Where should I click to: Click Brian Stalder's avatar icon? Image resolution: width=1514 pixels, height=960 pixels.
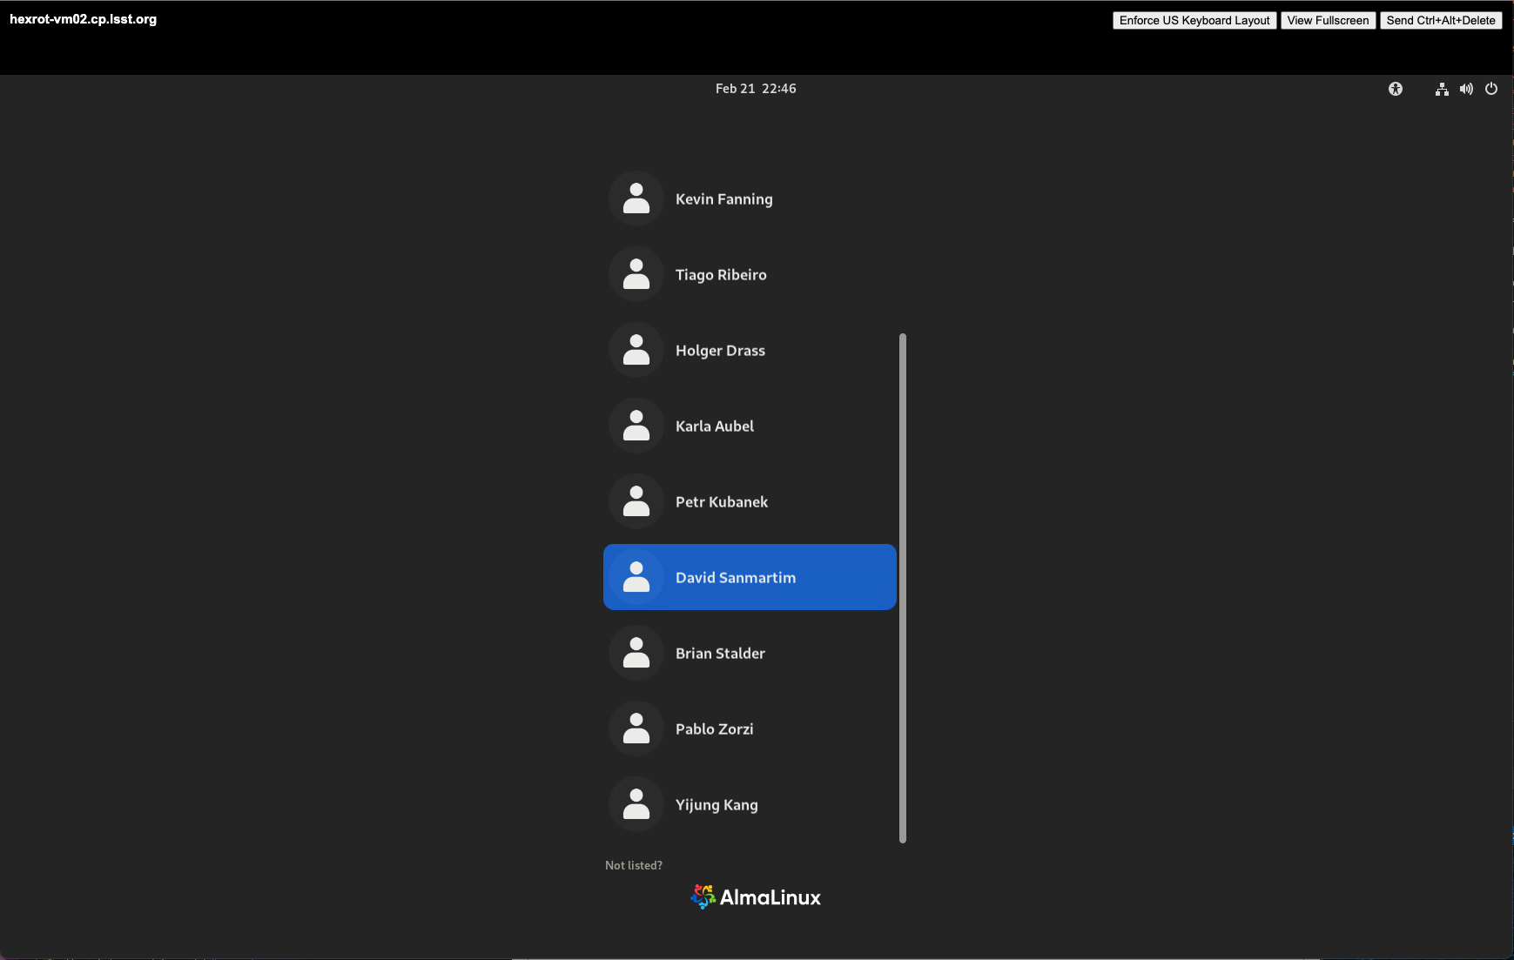(636, 653)
